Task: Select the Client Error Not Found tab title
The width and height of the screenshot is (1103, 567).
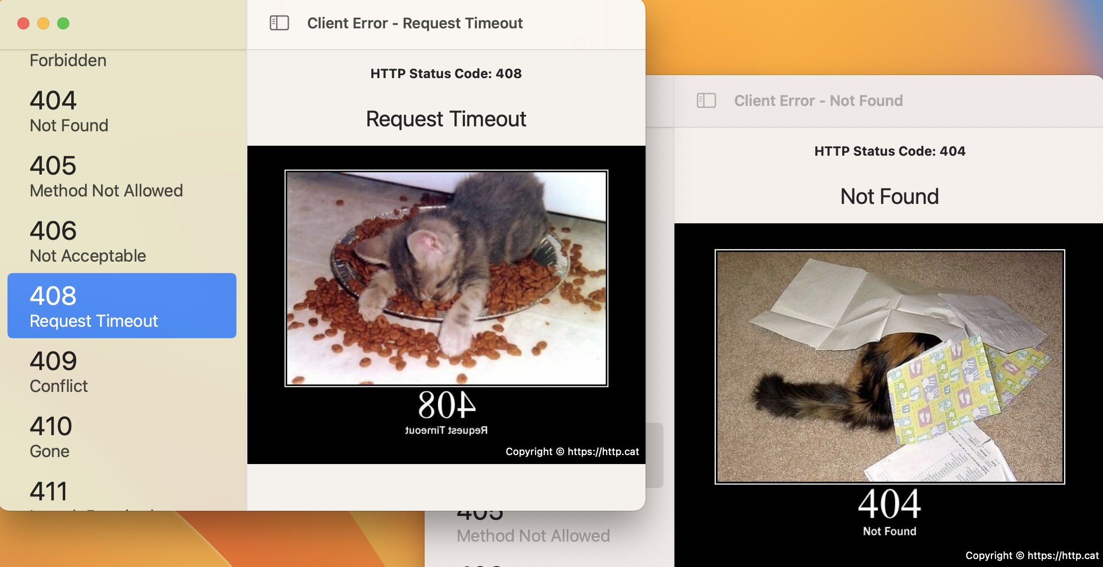Action: (819, 100)
